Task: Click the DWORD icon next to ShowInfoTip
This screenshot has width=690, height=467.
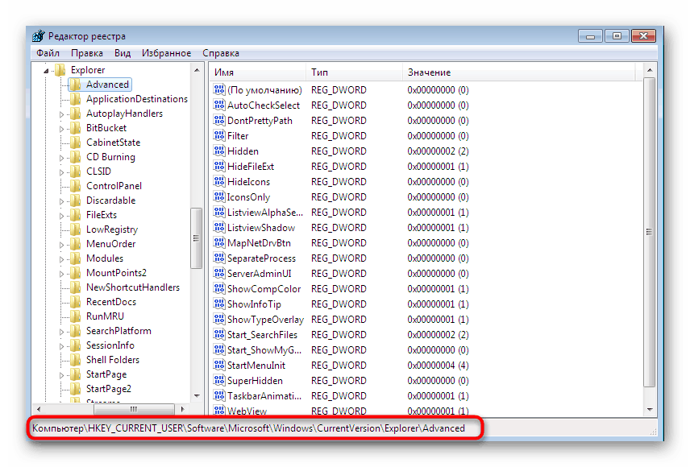Action: [x=219, y=304]
